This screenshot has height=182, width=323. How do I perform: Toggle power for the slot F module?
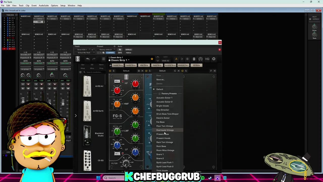coord(182,71)
